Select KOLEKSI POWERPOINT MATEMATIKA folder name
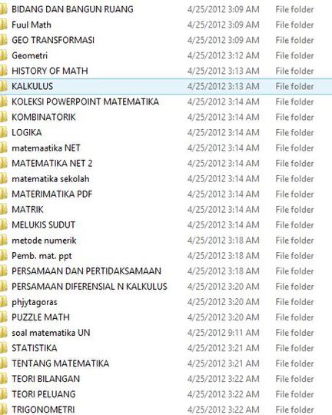332x415 pixels. point(85,101)
